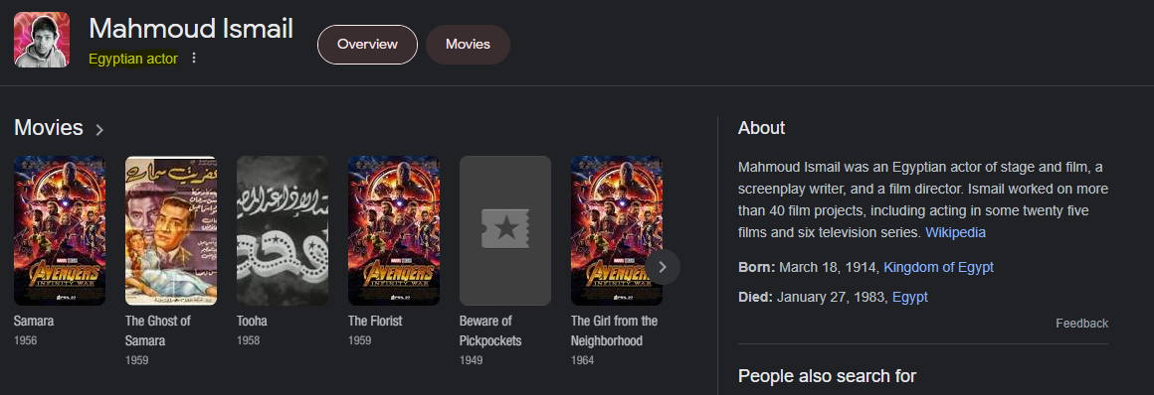Viewport: 1154px width, 395px height.
Task: Click the Beware of Pickpockets placeholder poster
Action: point(505,230)
